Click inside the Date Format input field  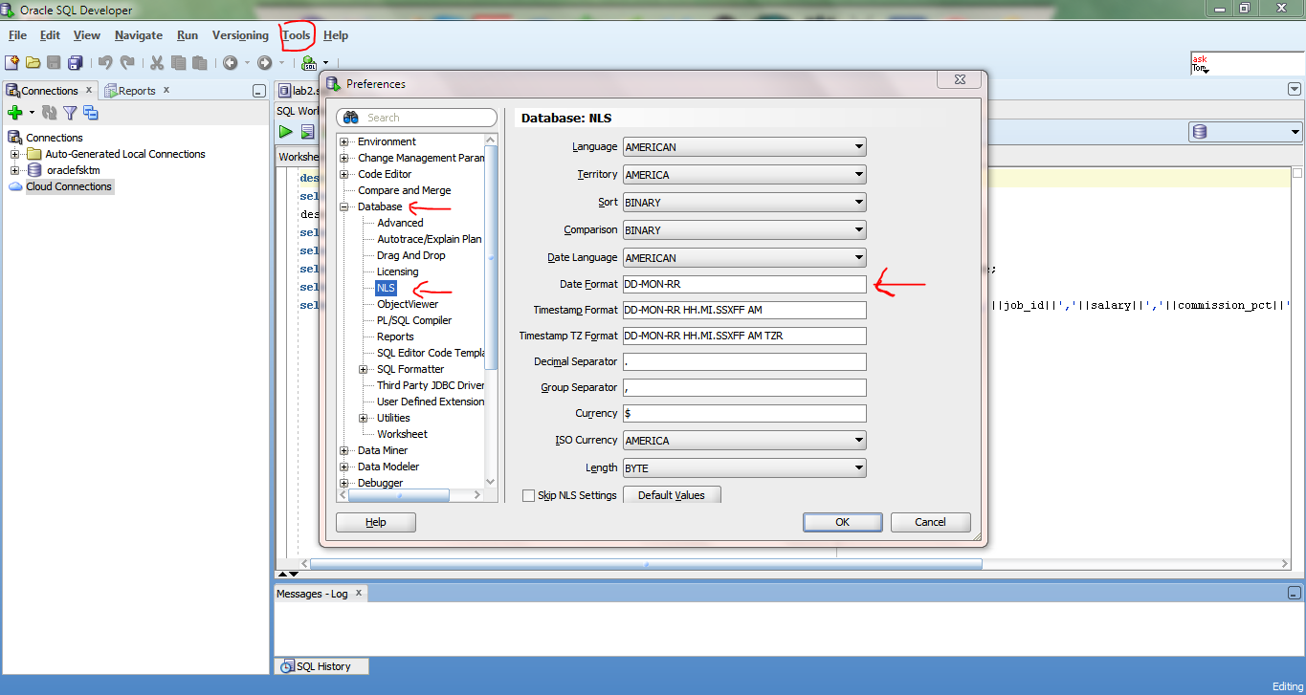[743, 283]
